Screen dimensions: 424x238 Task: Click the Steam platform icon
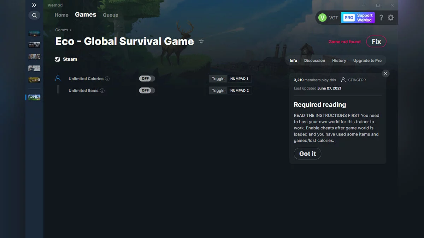coord(58,59)
